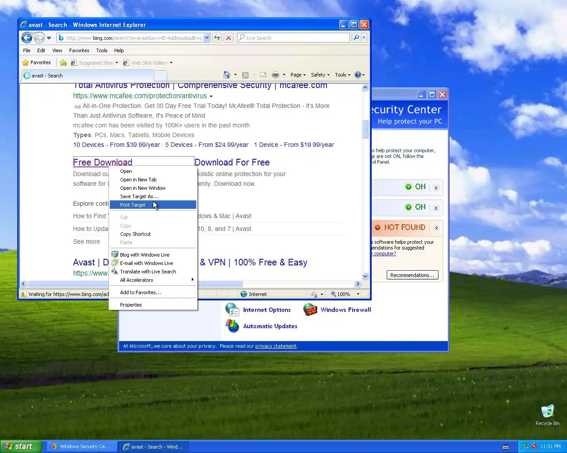The height and width of the screenshot is (453, 567).
Task: Click the red Stop loading icon
Action: coord(229,38)
